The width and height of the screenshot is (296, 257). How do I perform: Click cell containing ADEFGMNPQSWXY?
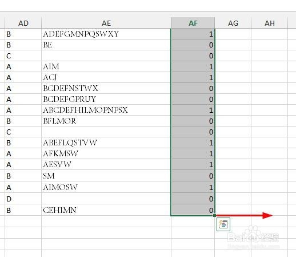point(106,34)
